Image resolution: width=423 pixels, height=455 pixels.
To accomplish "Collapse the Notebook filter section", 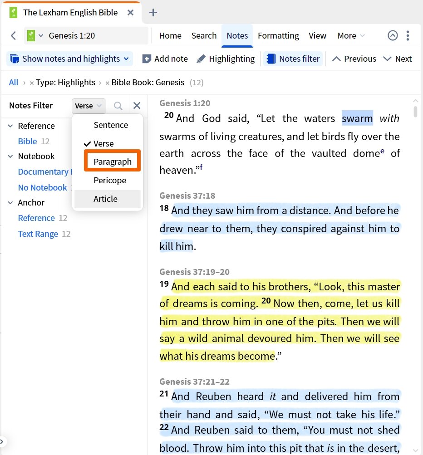I will coord(10,157).
